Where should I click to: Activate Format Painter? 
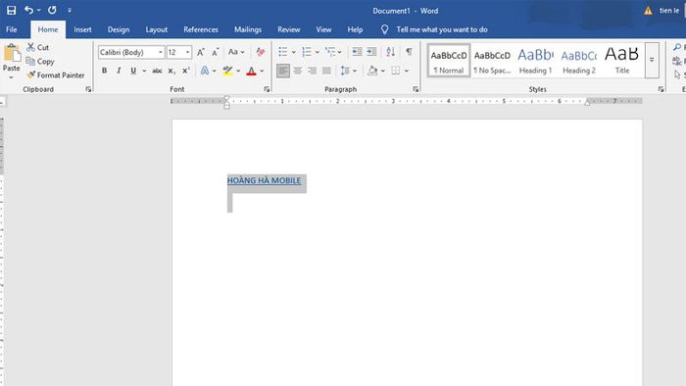point(56,75)
